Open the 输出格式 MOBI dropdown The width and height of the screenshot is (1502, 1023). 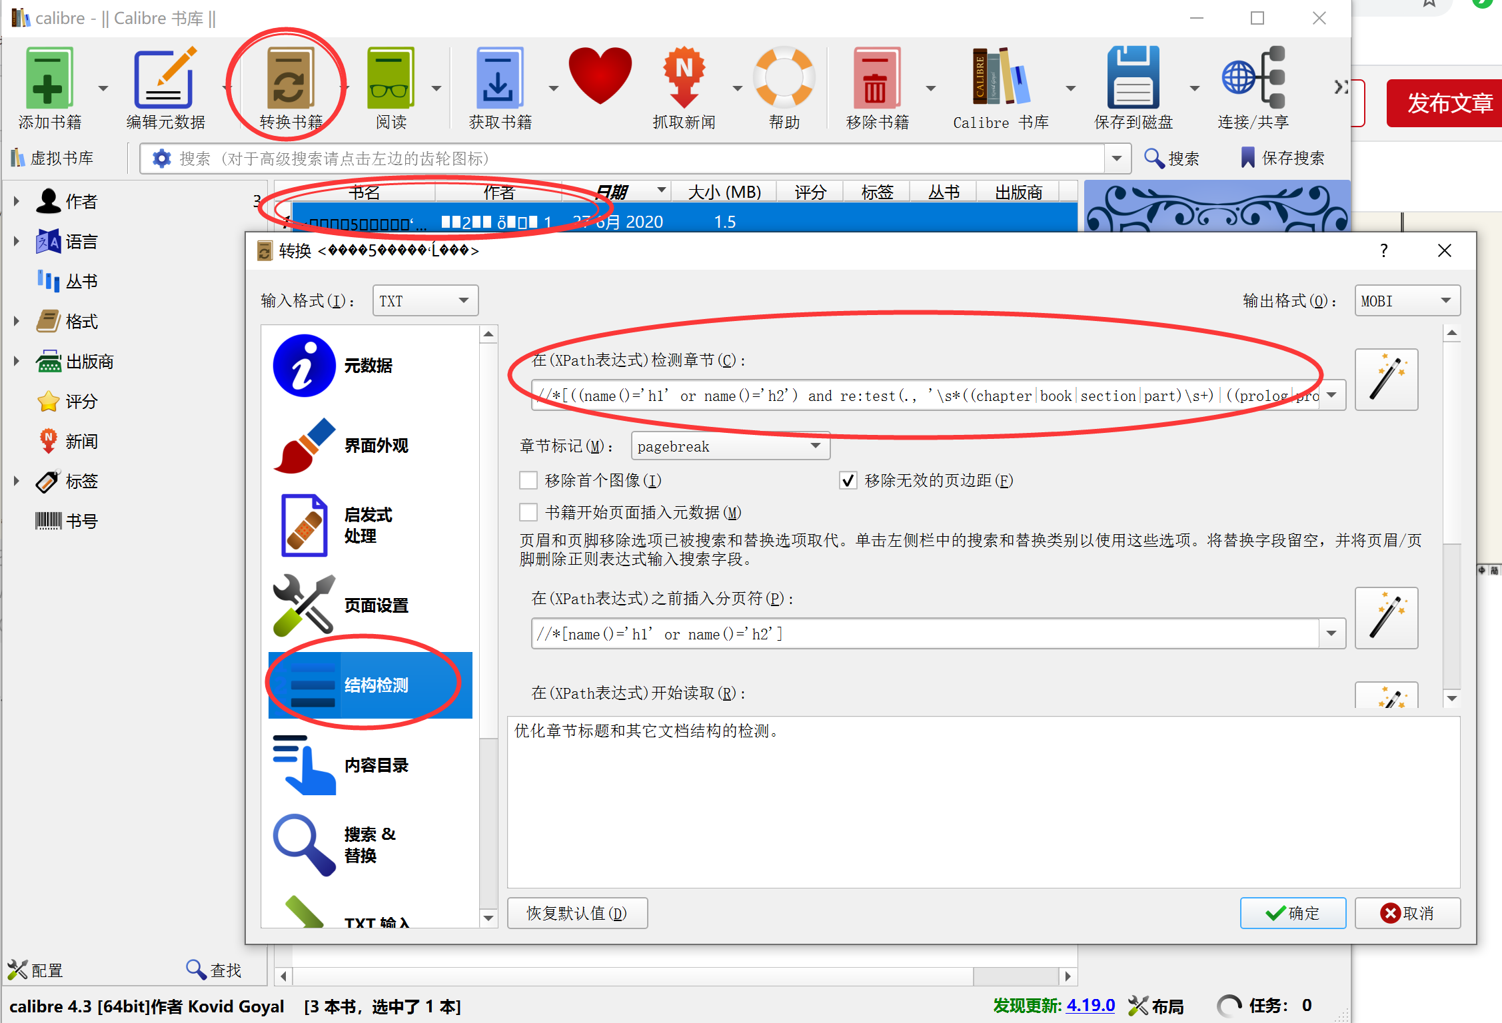pos(1407,300)
